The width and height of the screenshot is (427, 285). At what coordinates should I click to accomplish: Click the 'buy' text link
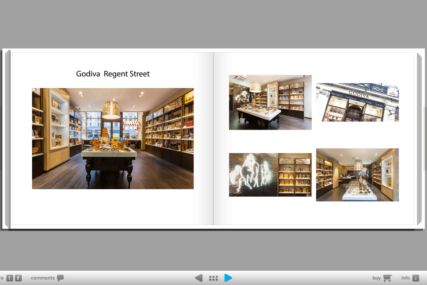tap(376, 278)
